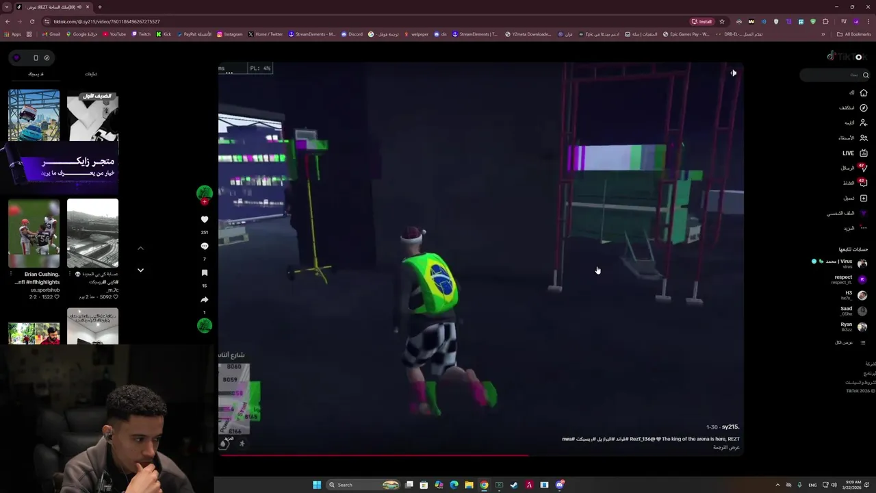876x493 pixels.
Task: Click the Chrome Install app button
Action: tap(701, 21)
